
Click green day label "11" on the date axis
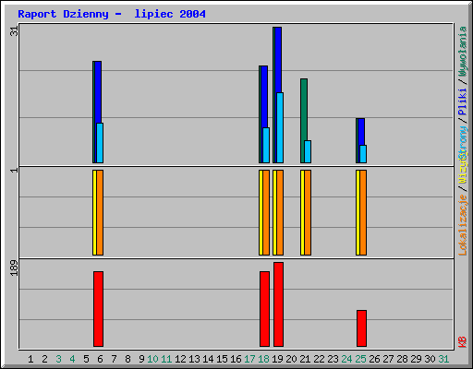(x=166, y=359)
